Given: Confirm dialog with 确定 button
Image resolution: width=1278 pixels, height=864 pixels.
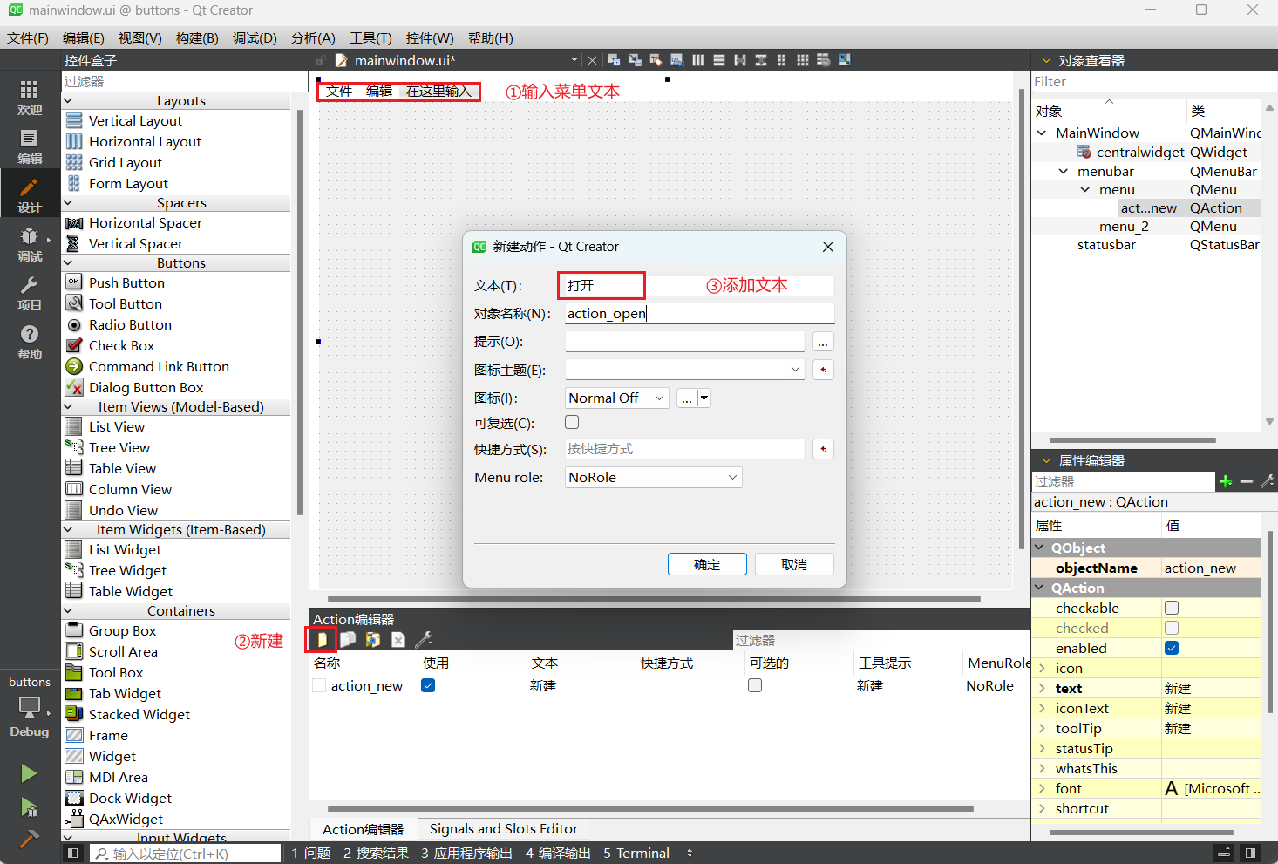Looking at the screenshot, I should [707, 565].
